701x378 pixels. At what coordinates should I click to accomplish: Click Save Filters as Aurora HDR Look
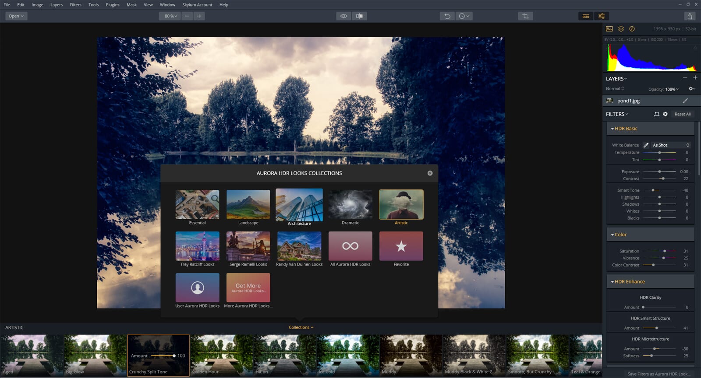point(658,374)
